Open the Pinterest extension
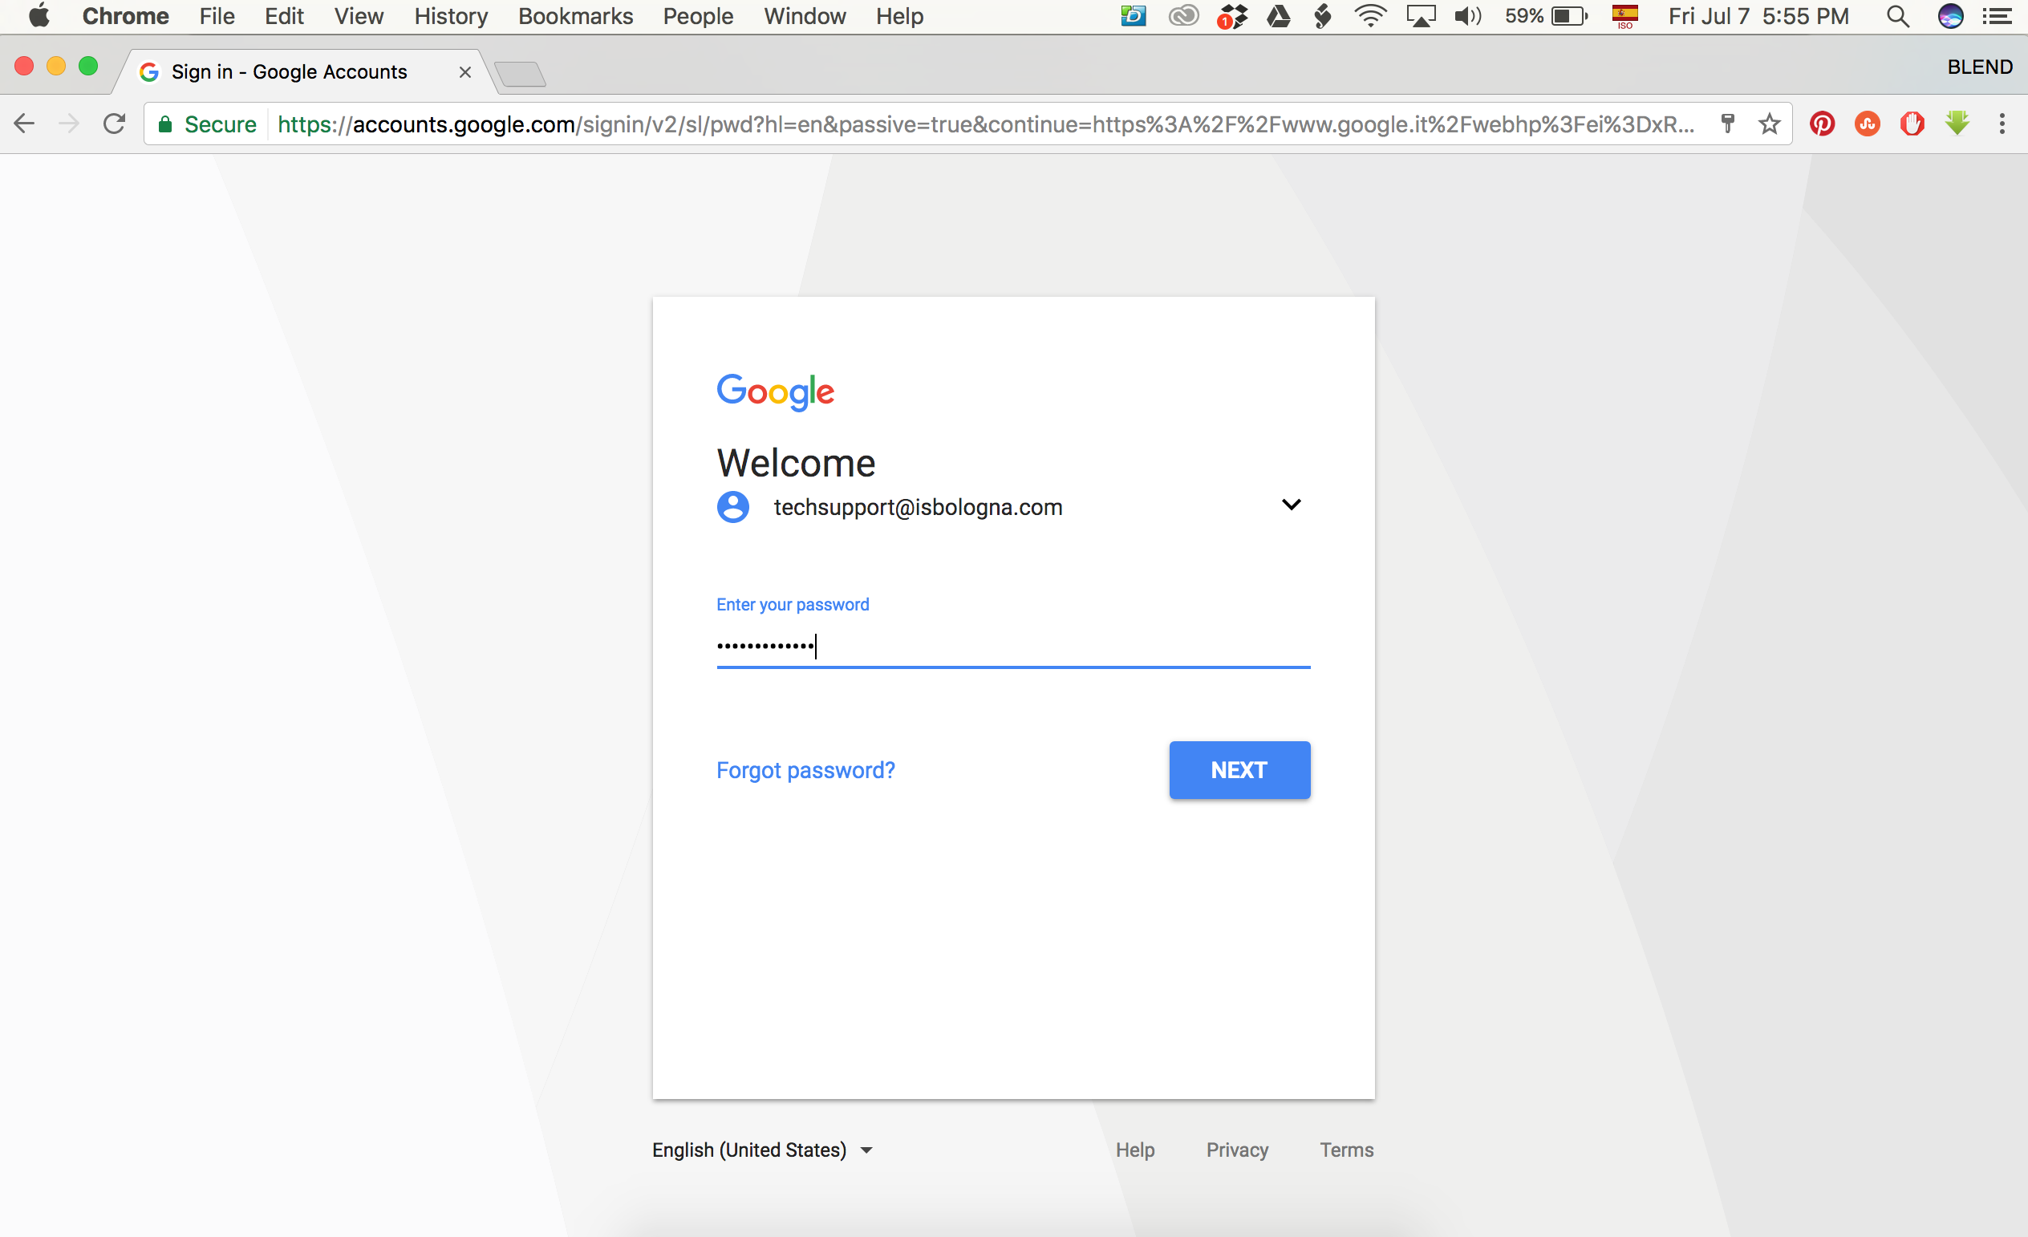This screenshot has width=2028, height=1237. pyautogui.click(x=1821, y=124)
